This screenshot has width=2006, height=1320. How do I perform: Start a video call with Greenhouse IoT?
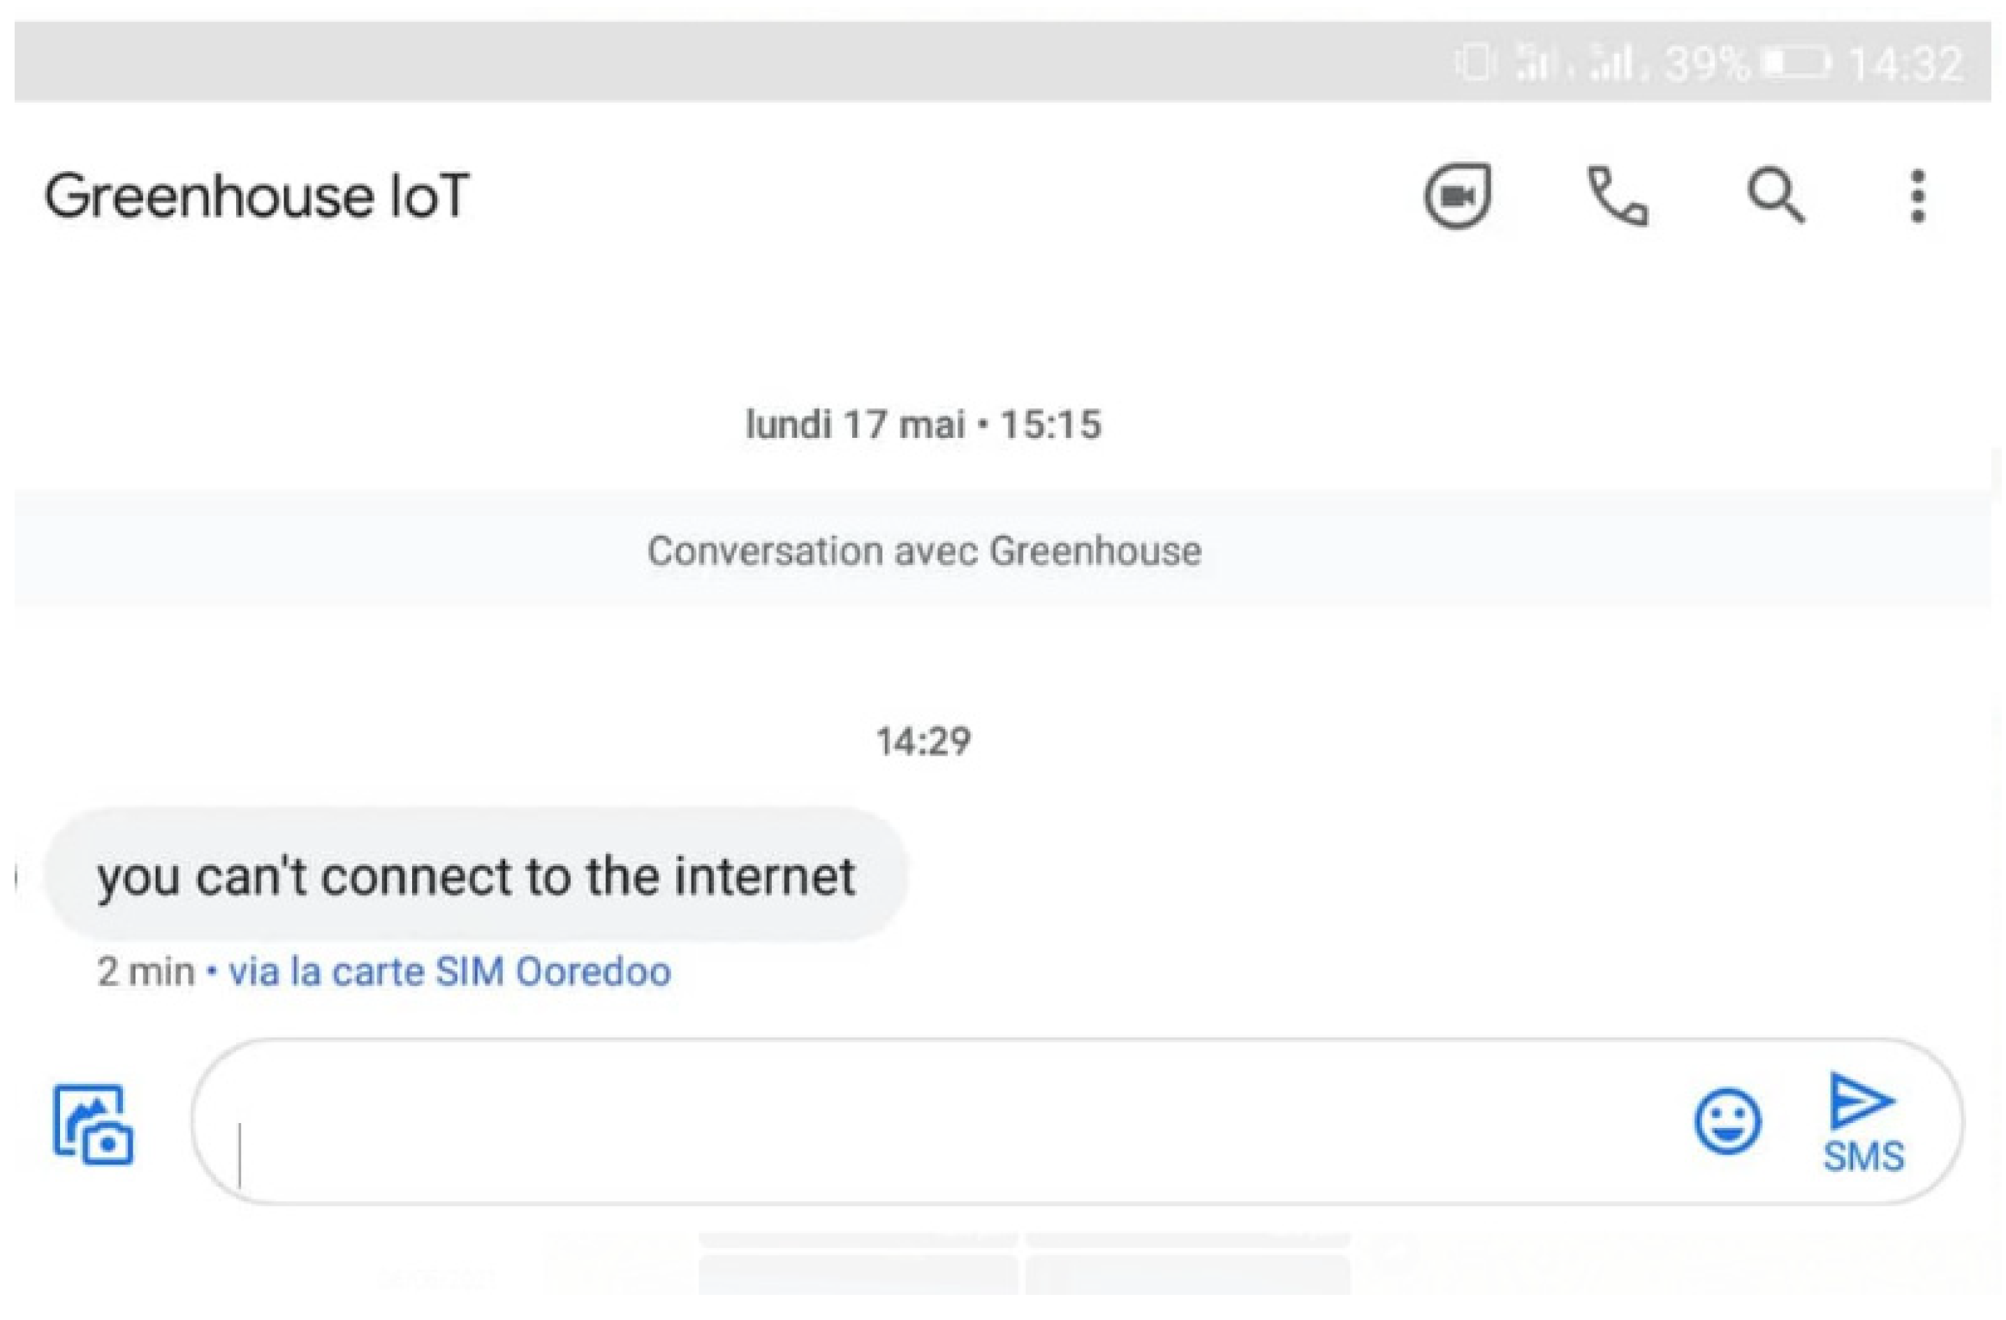pyautogui.click(x=1457, y=196)
